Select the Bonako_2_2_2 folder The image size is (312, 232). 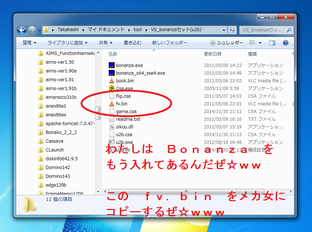[x=61, y=132]
